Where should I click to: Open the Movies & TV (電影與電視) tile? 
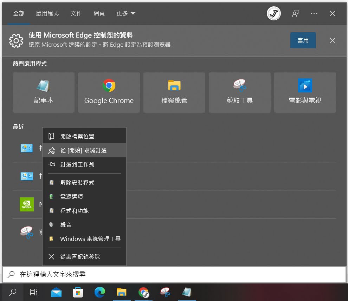(x=305, y=92)
